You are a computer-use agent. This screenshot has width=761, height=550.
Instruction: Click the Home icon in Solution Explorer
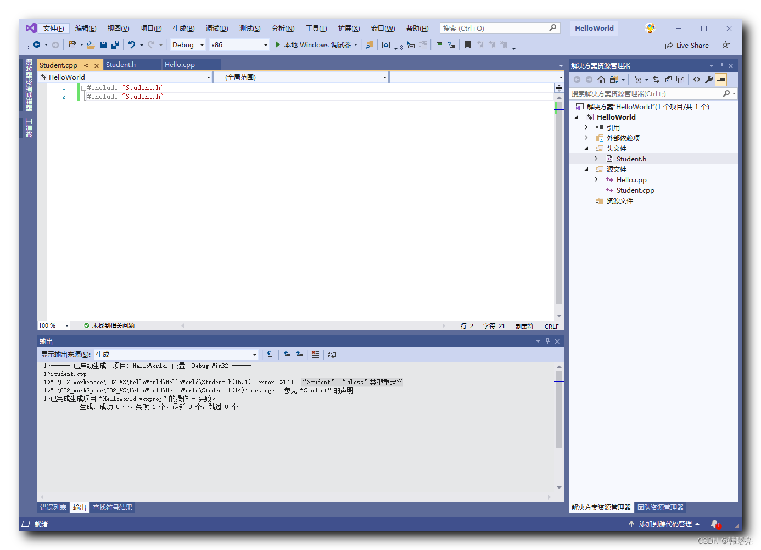coord(601,80)
